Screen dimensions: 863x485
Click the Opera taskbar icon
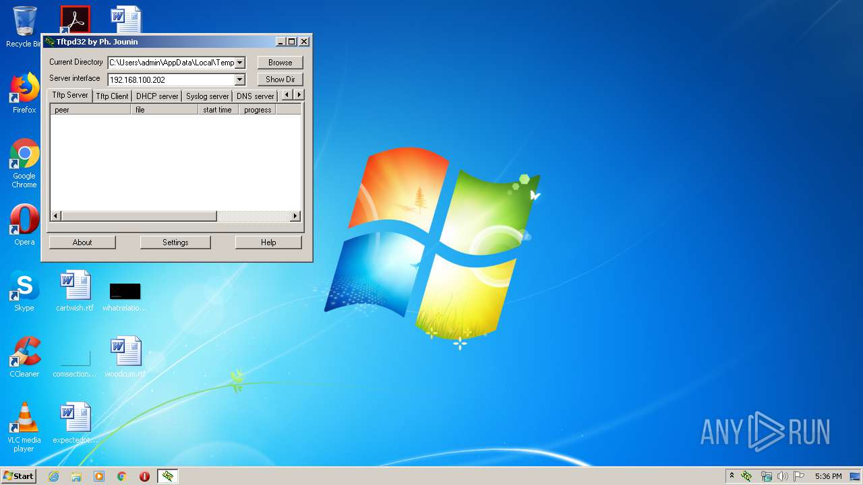click(144, 476)
